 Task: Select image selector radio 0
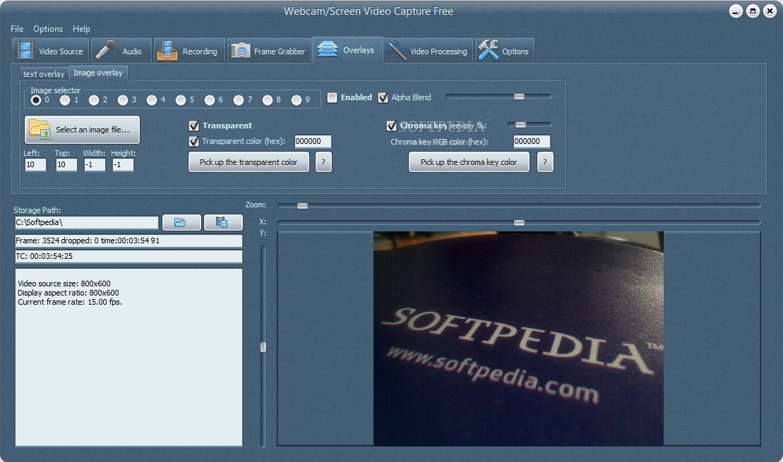point(36,100)
